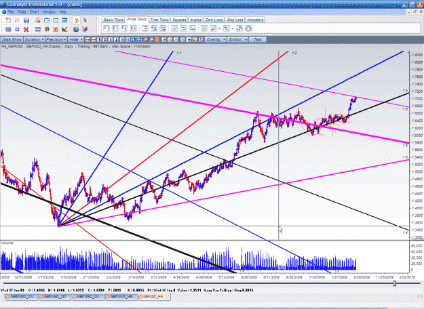The height and width of the screenshot is (309, 424).
Task: Open the GBPUSD_D7 chart tab
Action: 55,297
